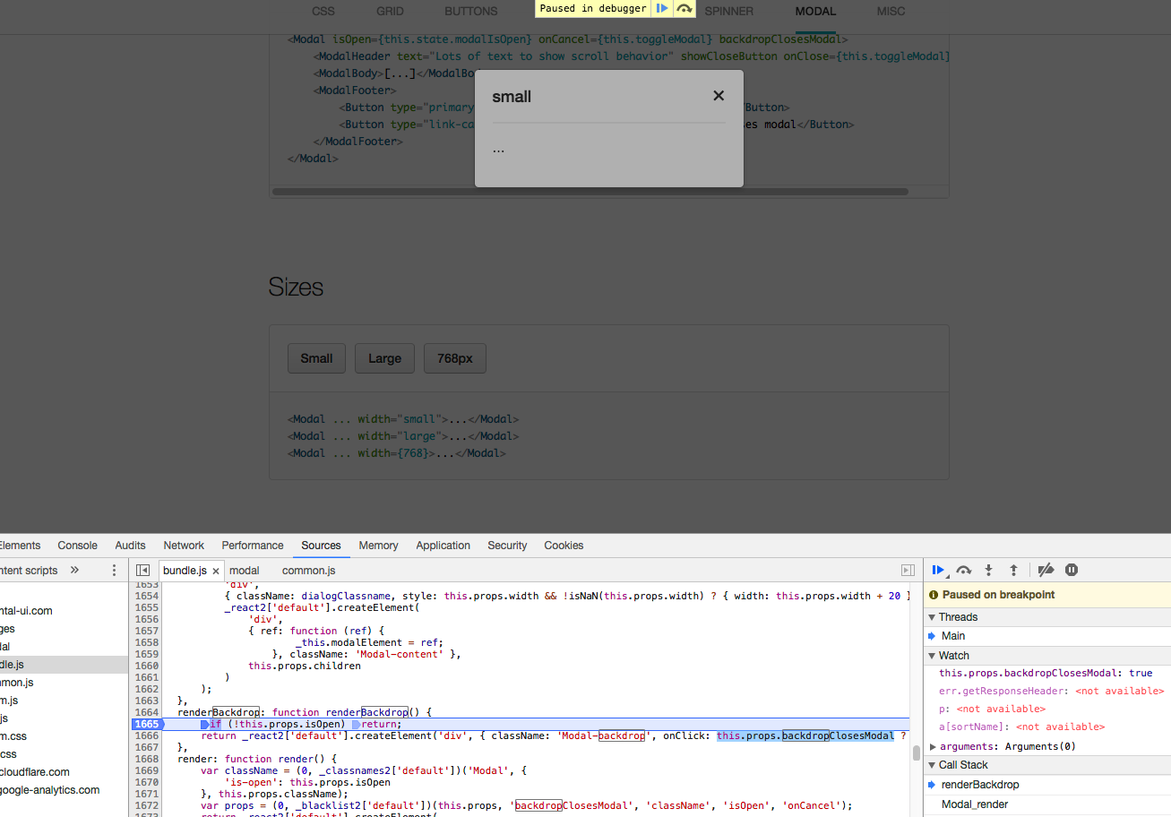Step over the next function call

tap(963, 570)
